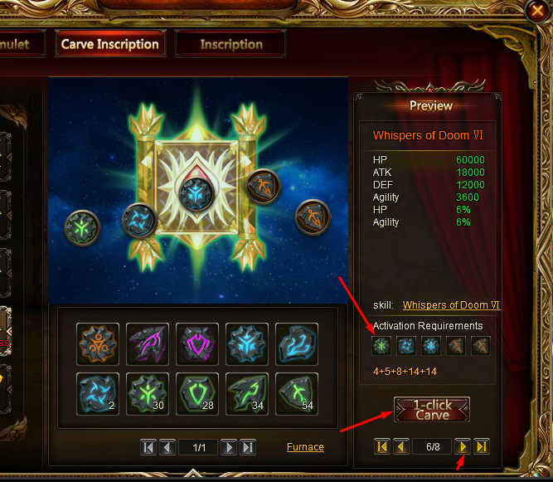The height and width of the screenshot is (482, 553).
Task: Click the green rune slot beside the amulet
Action: click(82, 228)
